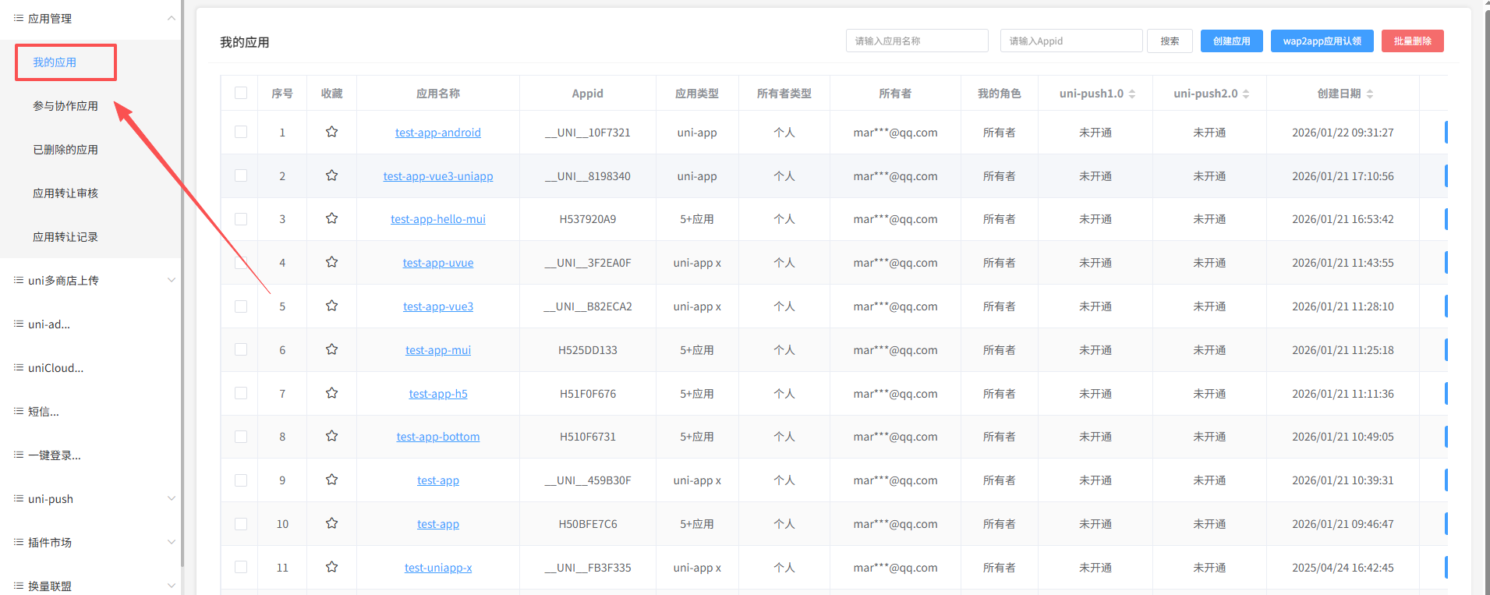This screenshot has height=595, width=1490.
Task: Click the star beside test-app-bottom
Action: click(x=331, y=436)
